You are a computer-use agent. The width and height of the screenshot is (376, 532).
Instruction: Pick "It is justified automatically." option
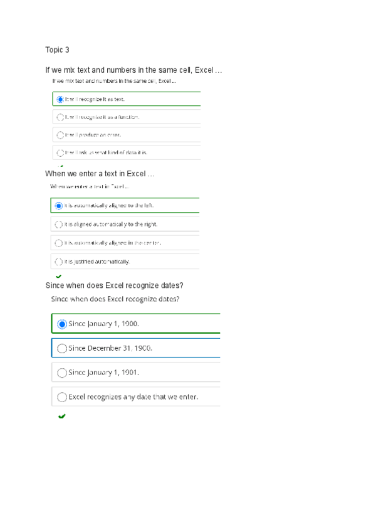click(60, 261)
